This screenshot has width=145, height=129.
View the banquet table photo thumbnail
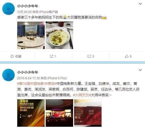pyautogui.click(x=31, y=35)
